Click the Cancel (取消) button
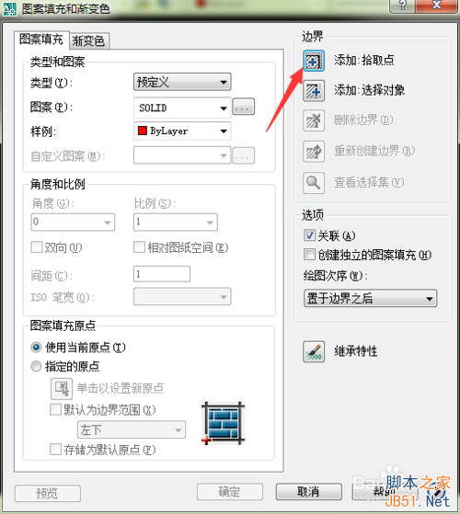The height and width of the screenshot is (514, 460). point(308,492)
